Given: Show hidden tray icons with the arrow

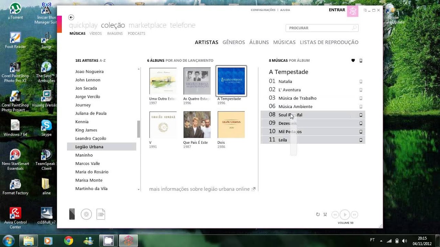Looking at the screenshot, I should [381, 240].
